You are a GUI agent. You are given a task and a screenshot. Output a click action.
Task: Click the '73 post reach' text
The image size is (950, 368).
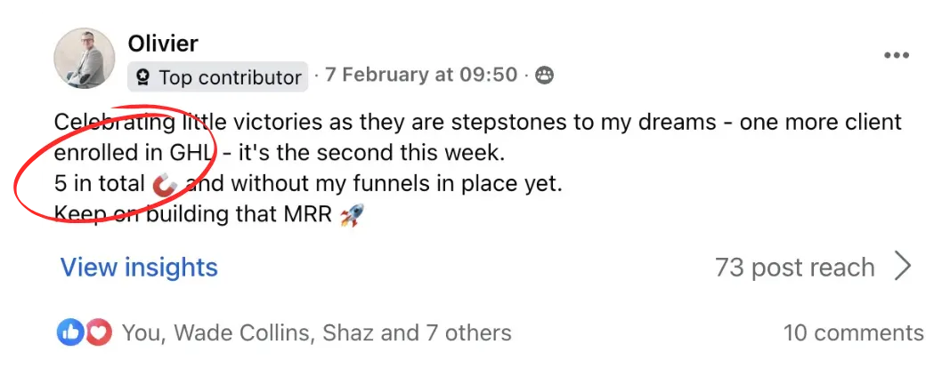click(x=794, y=267)
